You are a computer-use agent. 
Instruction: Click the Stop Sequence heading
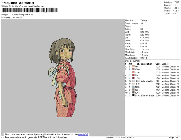click(x=133, y=61)
